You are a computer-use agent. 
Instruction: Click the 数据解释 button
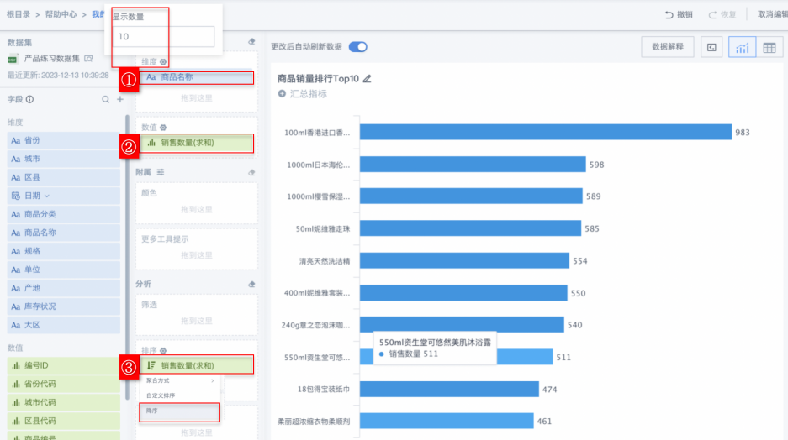(667, 47)
